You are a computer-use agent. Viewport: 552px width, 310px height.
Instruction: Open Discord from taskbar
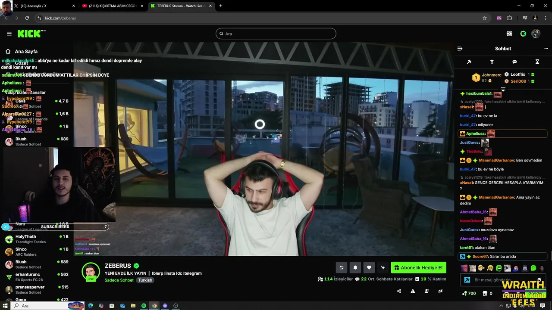tap(165, 306)
